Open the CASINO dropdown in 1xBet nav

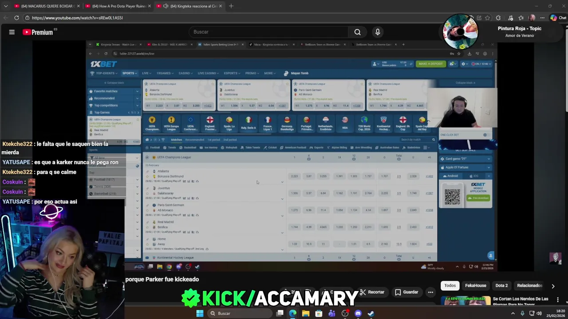(185, 73)
